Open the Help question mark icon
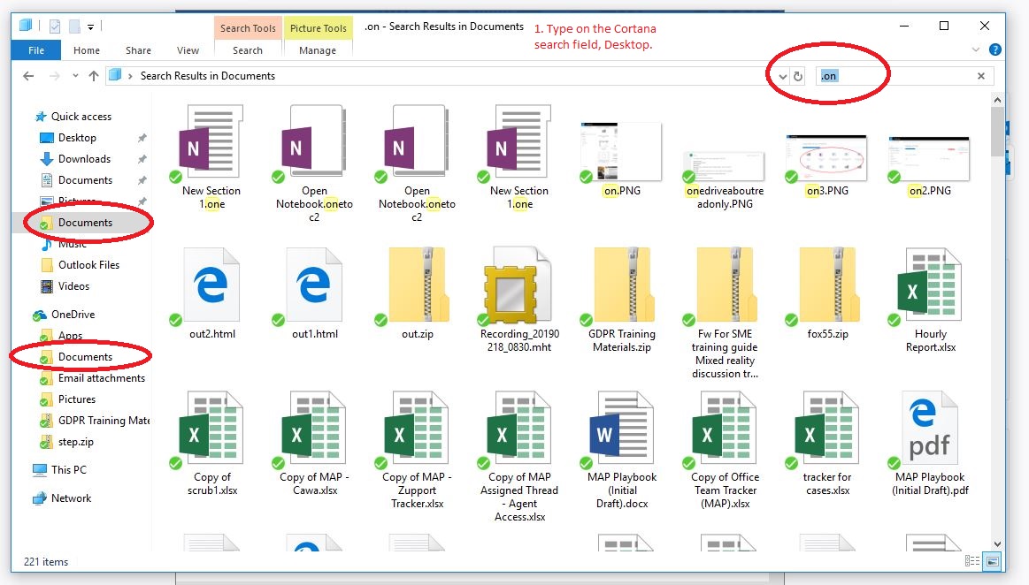 coord(994,49)
